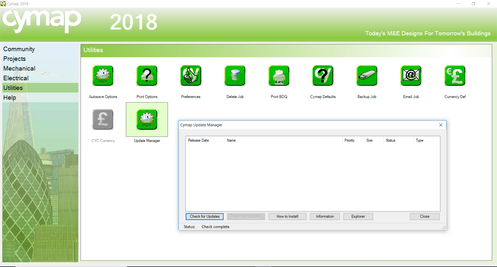Click the Cymap Defaults label text

pos(323,97)
